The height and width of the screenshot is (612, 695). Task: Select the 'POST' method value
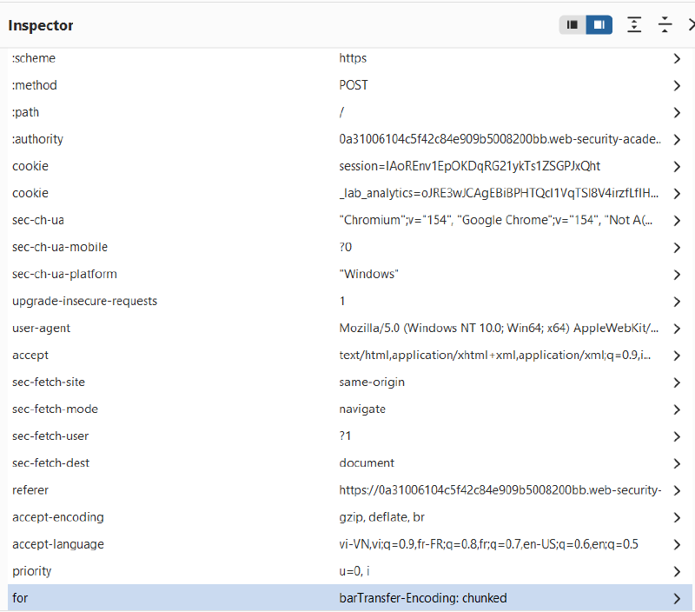pos(354,85)
